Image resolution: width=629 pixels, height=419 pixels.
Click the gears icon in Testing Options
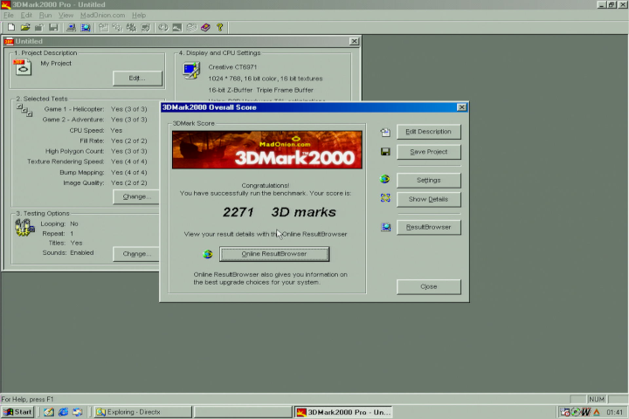(24, 227)
